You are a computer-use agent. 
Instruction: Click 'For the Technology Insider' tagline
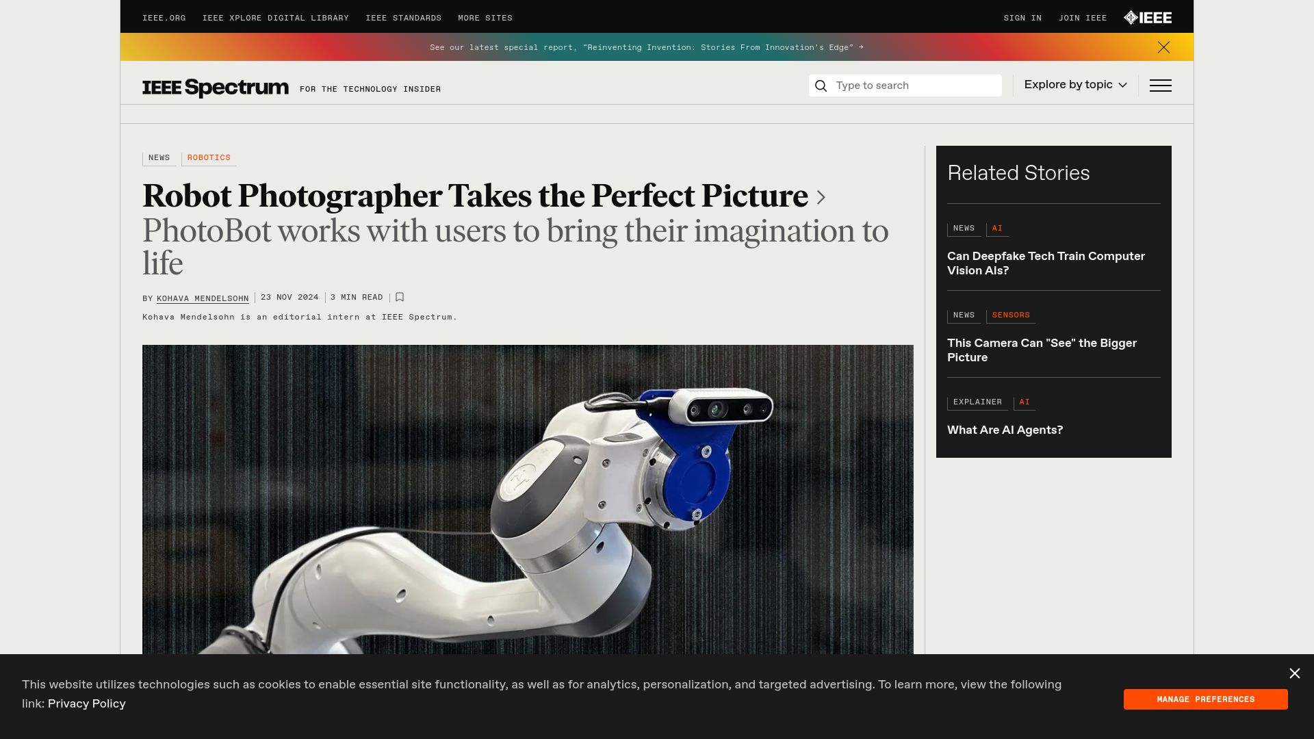[370, 90]
